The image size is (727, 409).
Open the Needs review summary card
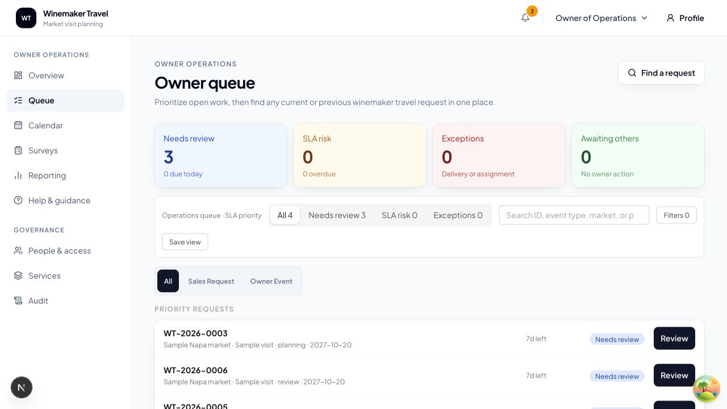tap(221, 156)
